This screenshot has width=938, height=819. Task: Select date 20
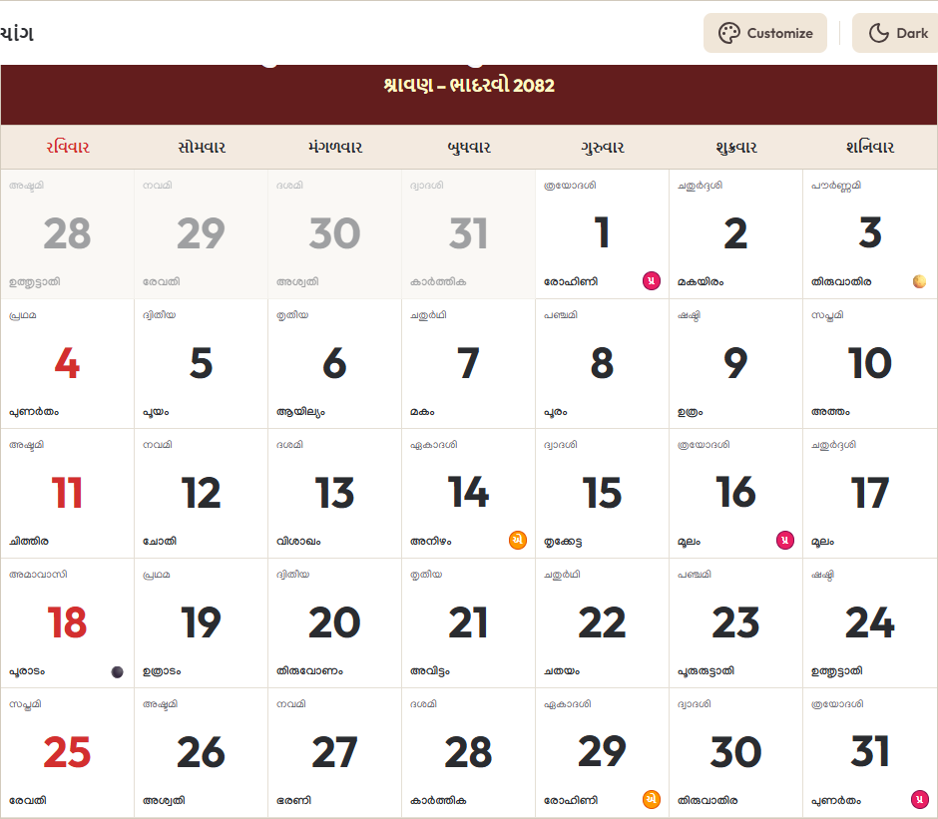click(x=335, y=622)
